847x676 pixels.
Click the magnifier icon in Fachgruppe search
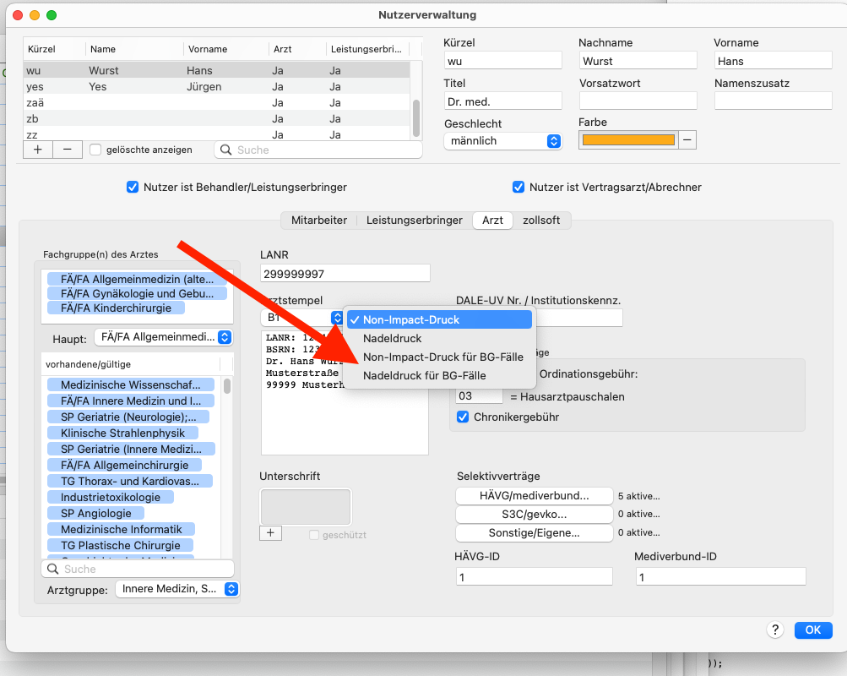(x=53, y=569)
